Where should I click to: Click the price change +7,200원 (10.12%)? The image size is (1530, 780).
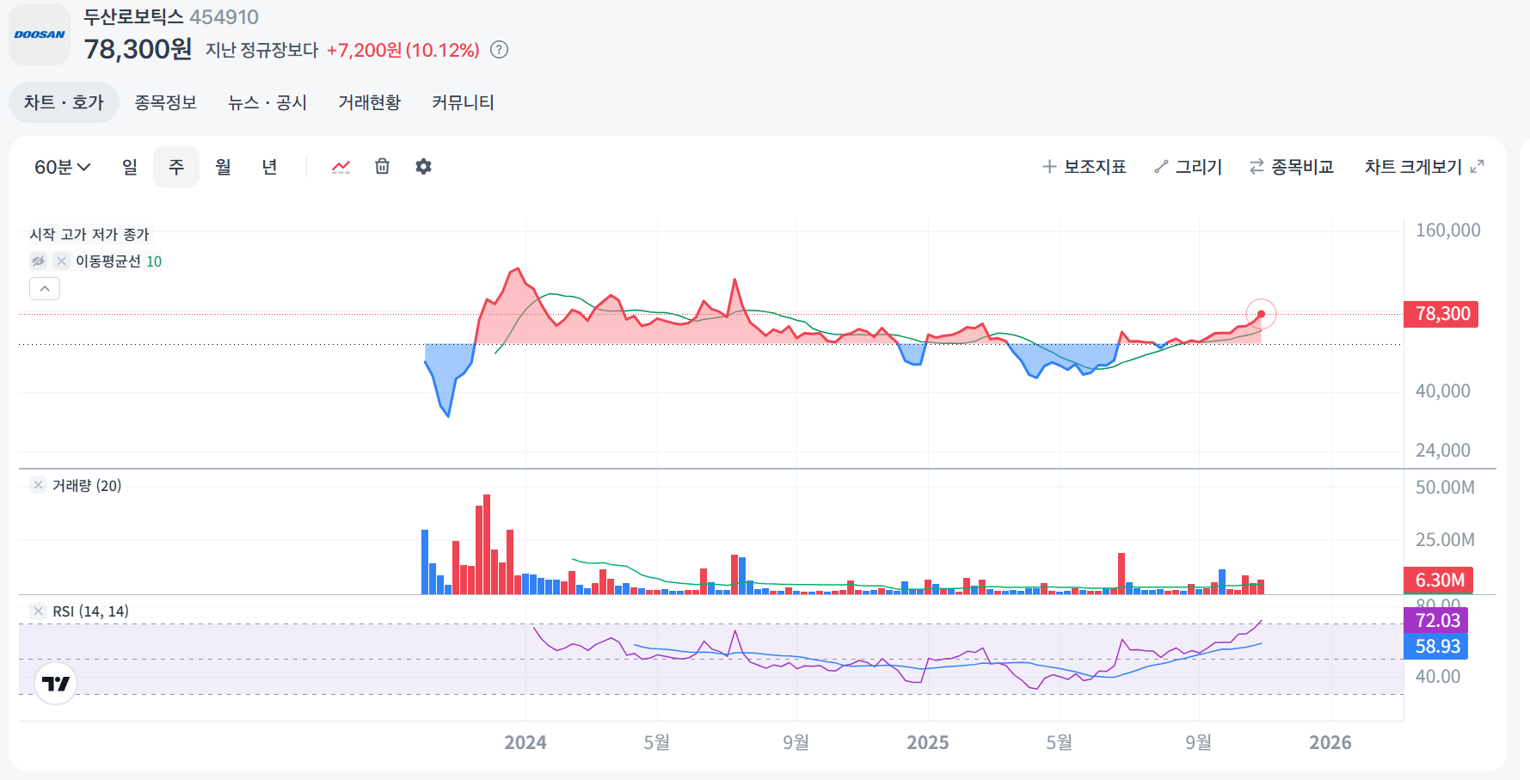pos(402,50)
